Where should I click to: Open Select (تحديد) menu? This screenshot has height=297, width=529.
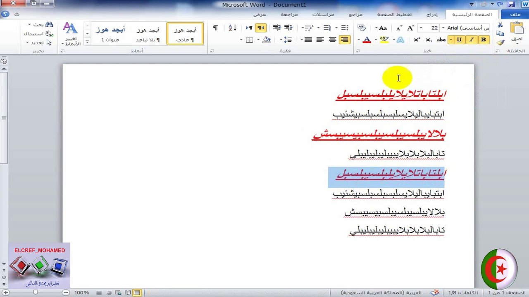[x=39, y=42]
